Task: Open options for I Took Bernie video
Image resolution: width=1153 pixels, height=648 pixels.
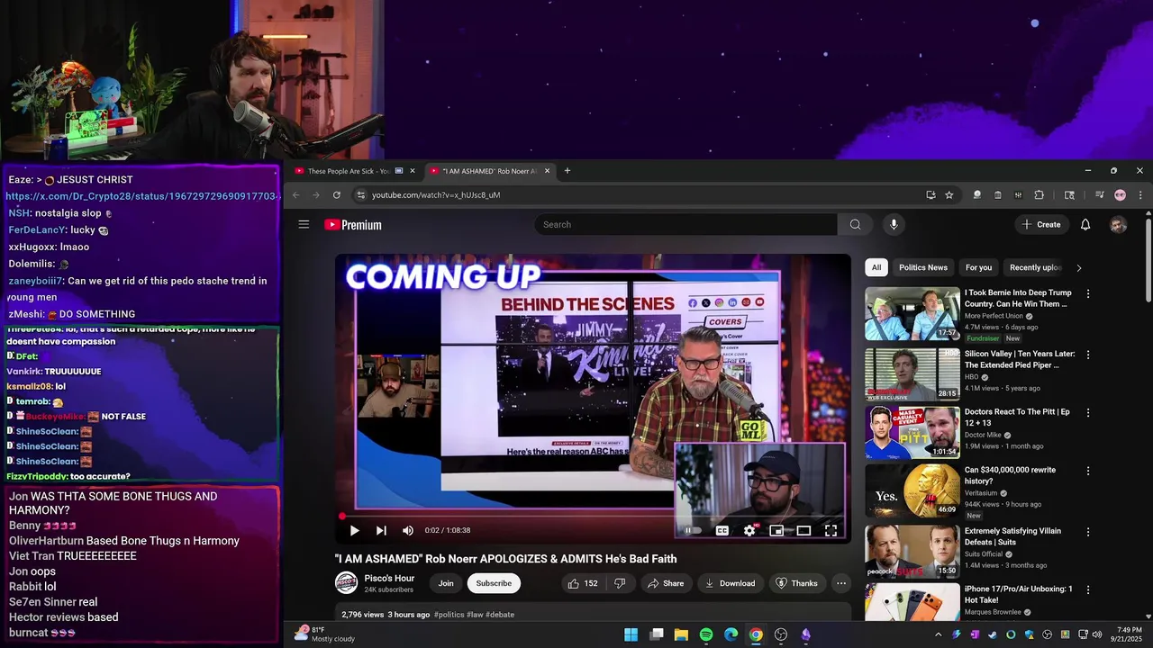Action: [x=1088, y=293]
